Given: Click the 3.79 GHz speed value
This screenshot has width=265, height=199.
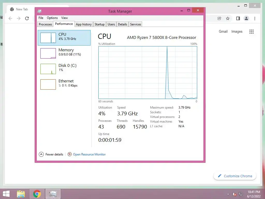Looking at the screenshot, I should [x=127, y=113].
